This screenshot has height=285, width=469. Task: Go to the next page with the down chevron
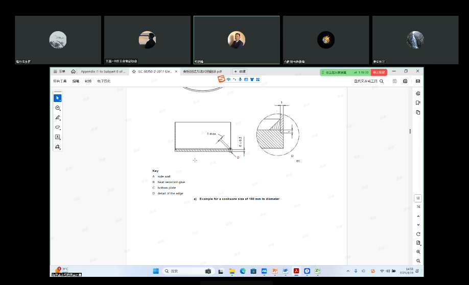[x=418, y=224]
